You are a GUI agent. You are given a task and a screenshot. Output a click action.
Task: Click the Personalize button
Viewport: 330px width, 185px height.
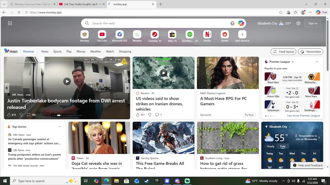coord(310,52)
